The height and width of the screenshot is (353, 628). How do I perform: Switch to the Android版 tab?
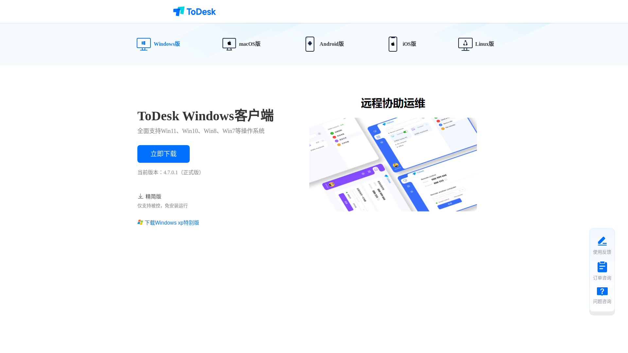pos(324,44)
